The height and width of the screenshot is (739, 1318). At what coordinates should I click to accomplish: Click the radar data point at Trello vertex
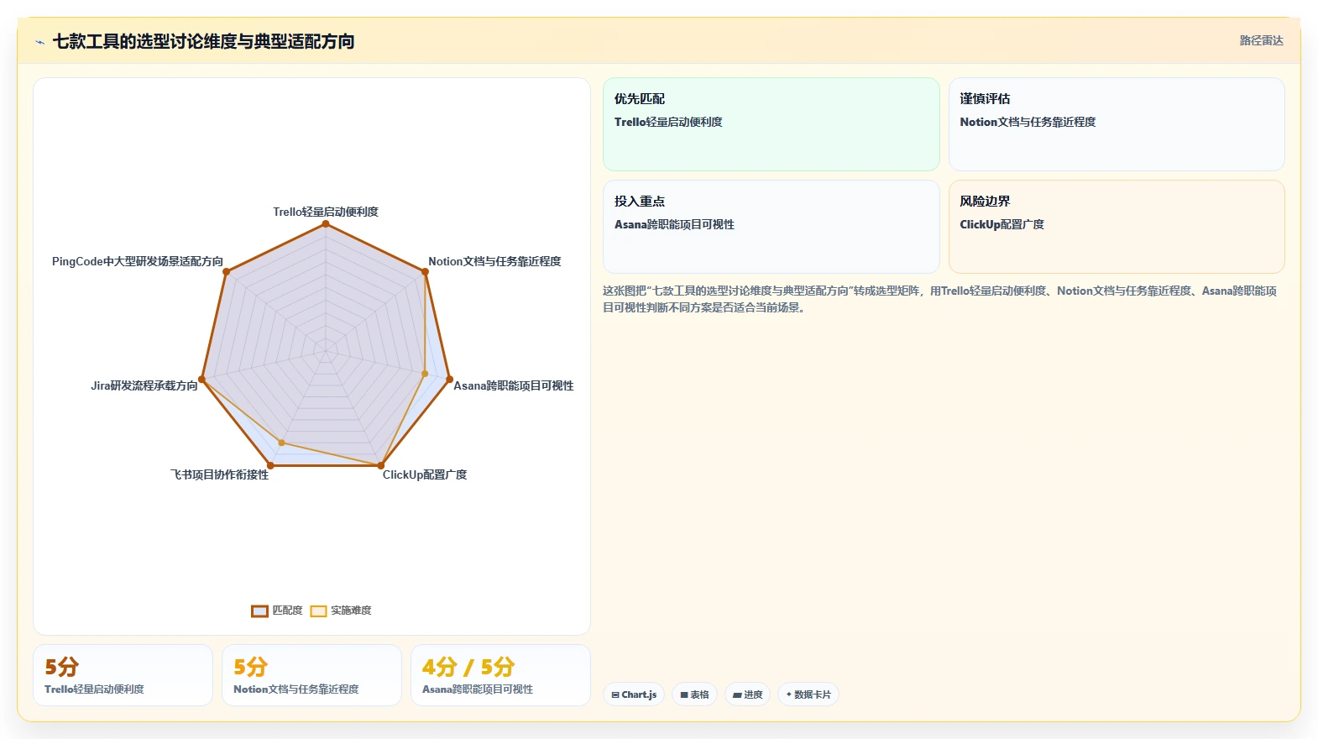click(326, 223)
